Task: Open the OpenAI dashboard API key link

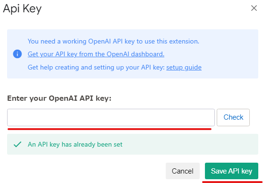Action: coord(96,54)
